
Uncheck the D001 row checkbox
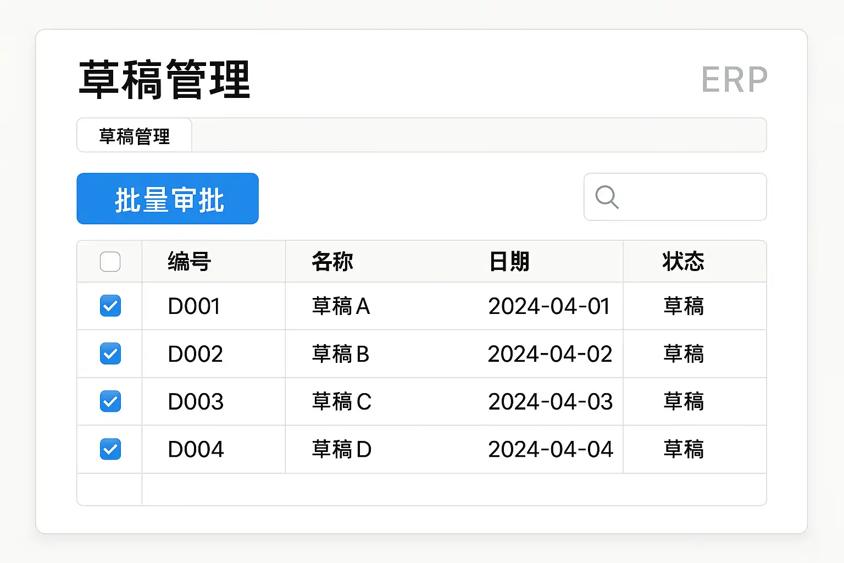(110, 306)
